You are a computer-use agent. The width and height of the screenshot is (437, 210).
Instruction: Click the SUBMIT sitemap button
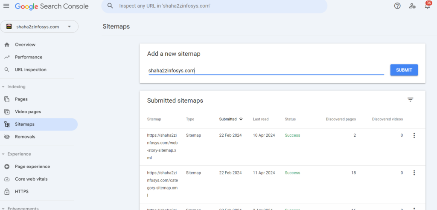pyautogui.click(x=404, y=70)
